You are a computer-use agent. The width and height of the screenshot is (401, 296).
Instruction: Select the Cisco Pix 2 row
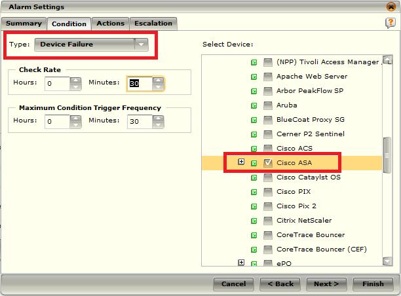[x=292, y=206]
